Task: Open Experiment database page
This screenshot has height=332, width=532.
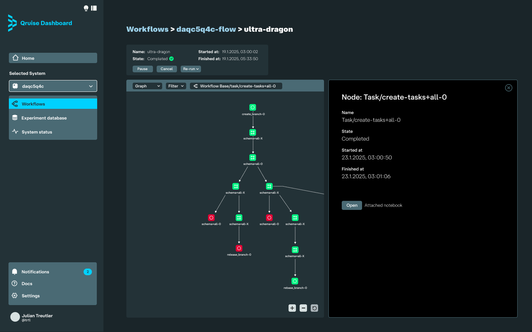Action: [x=53, y=118]
